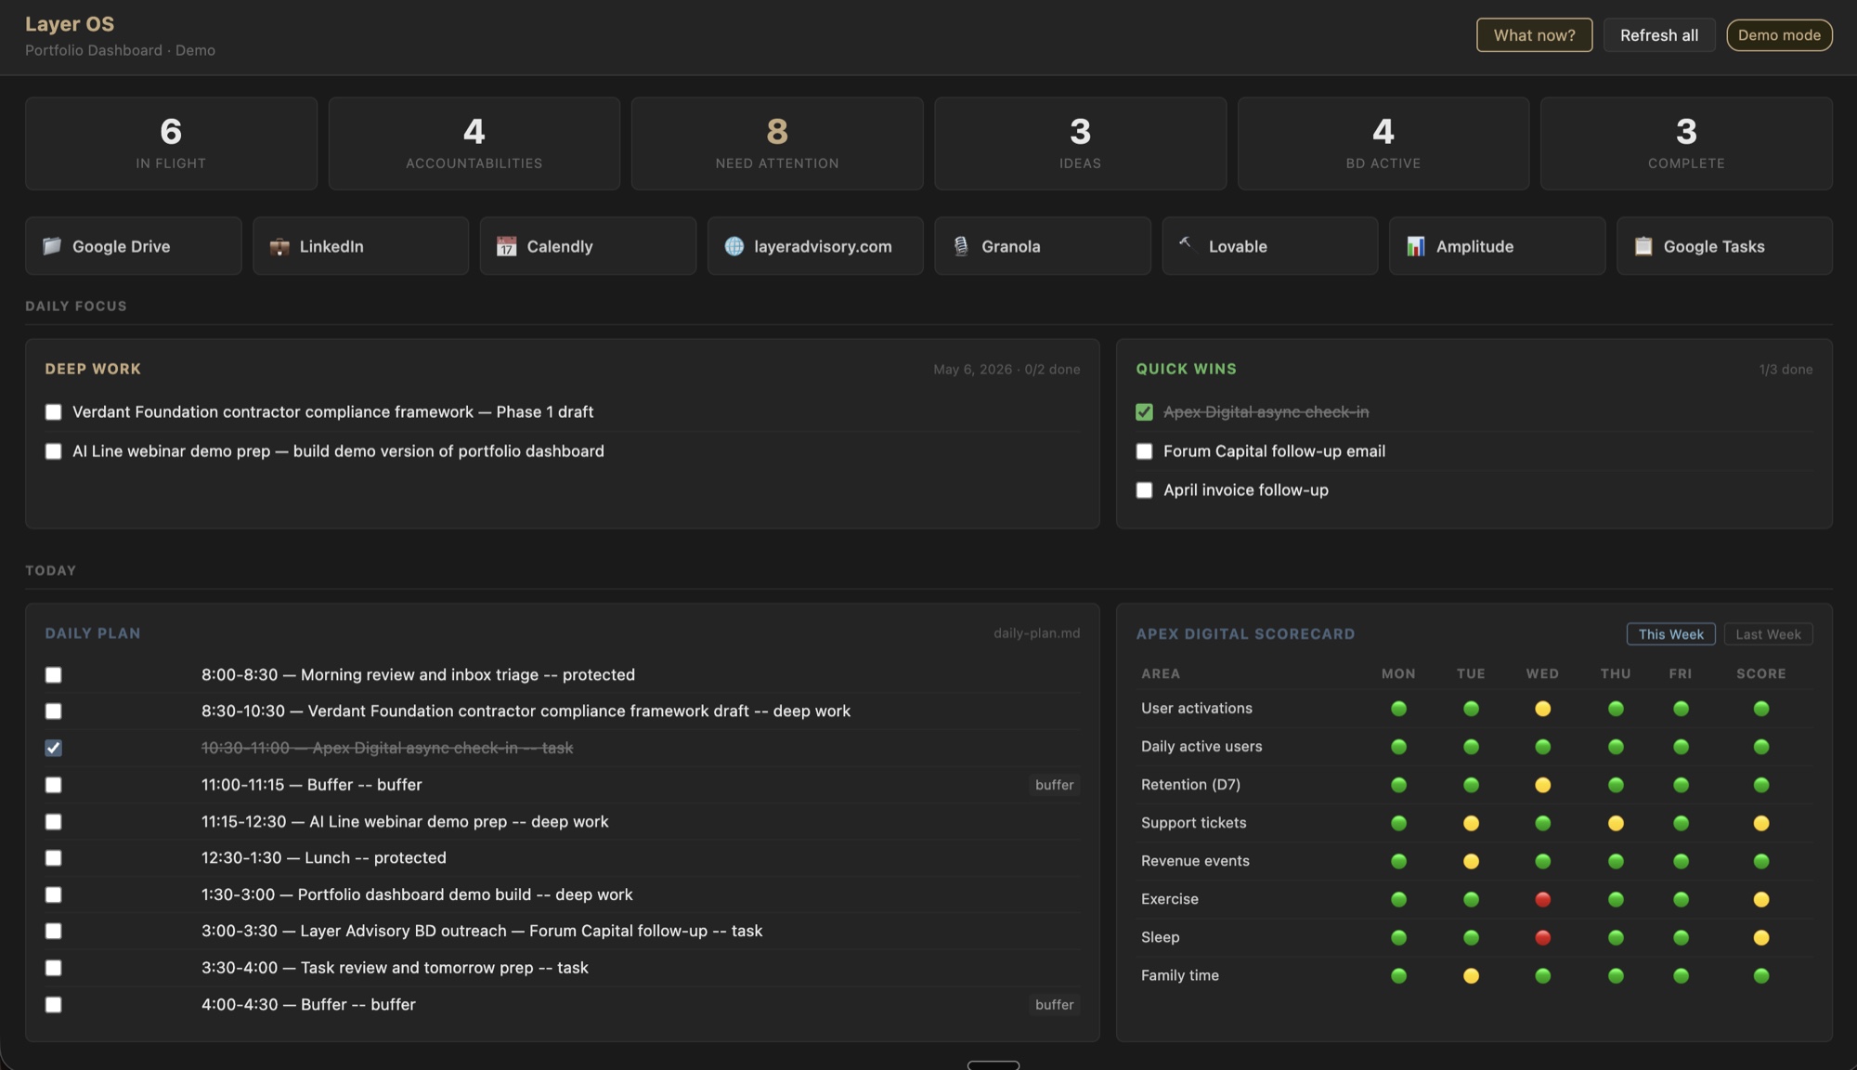Screen dimensions: 1857x1070
Task: Open the Calendly quick link
Action: point(588,246)
